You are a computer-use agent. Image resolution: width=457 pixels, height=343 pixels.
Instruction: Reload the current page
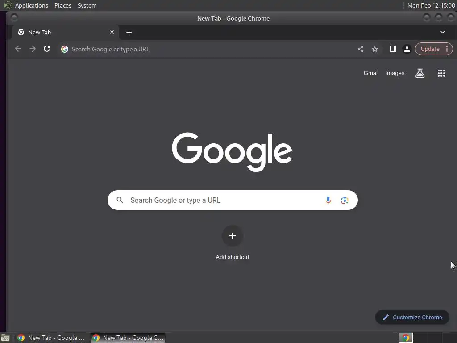[46, 49]
